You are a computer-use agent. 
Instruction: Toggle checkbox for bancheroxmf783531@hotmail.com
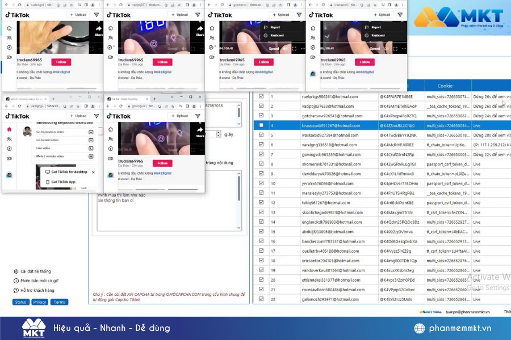(261, 241)
